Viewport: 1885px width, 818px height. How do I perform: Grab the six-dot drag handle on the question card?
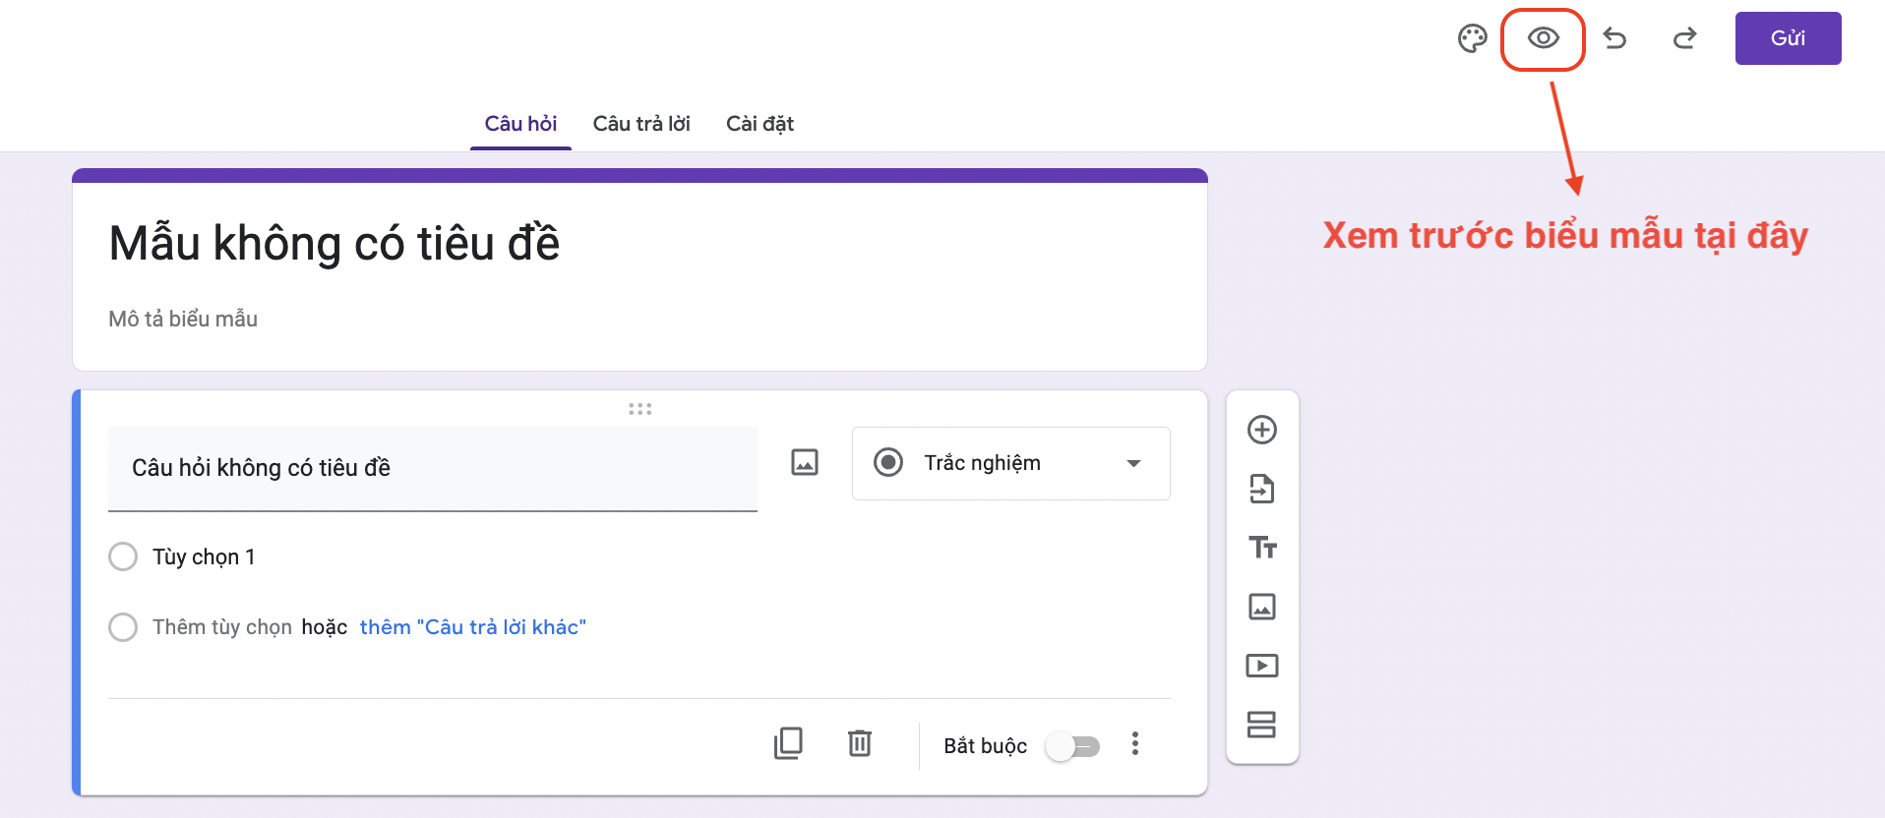pyautogui.click(x=640, y=409)
